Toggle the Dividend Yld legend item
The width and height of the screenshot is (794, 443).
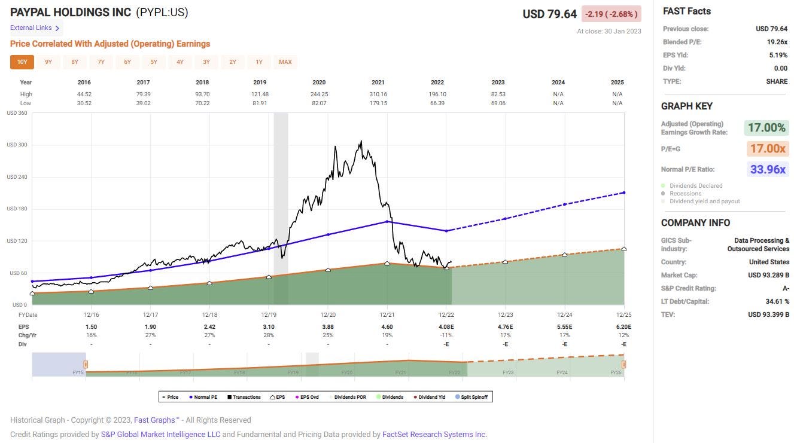[x=429, y=397]
